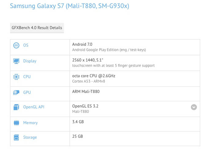Click the ARM Mali-T880 GPU value
This screenshot has width=214, height=150.
[86, 91]
